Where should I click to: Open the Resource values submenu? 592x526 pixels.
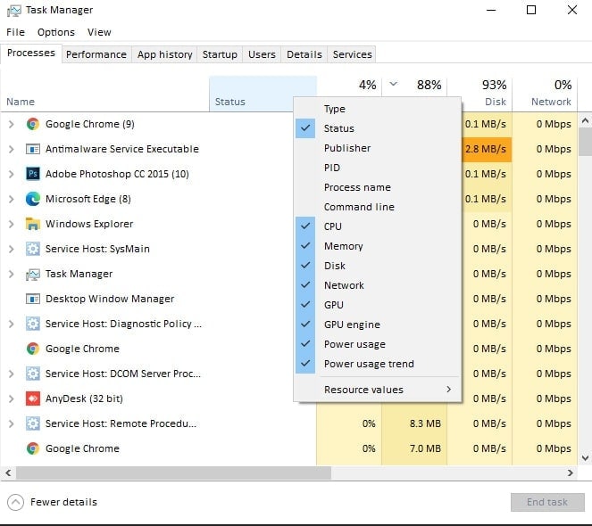[x=378, y=390]
